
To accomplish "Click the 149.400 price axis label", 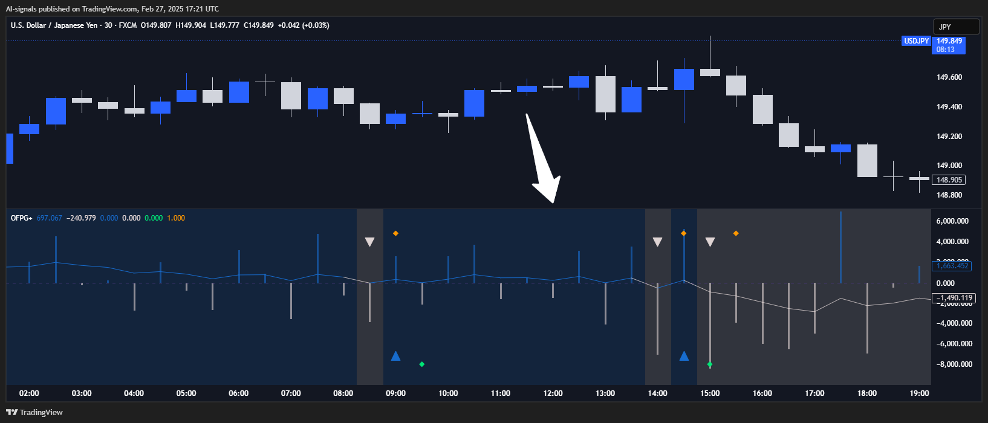I will 949,107.
